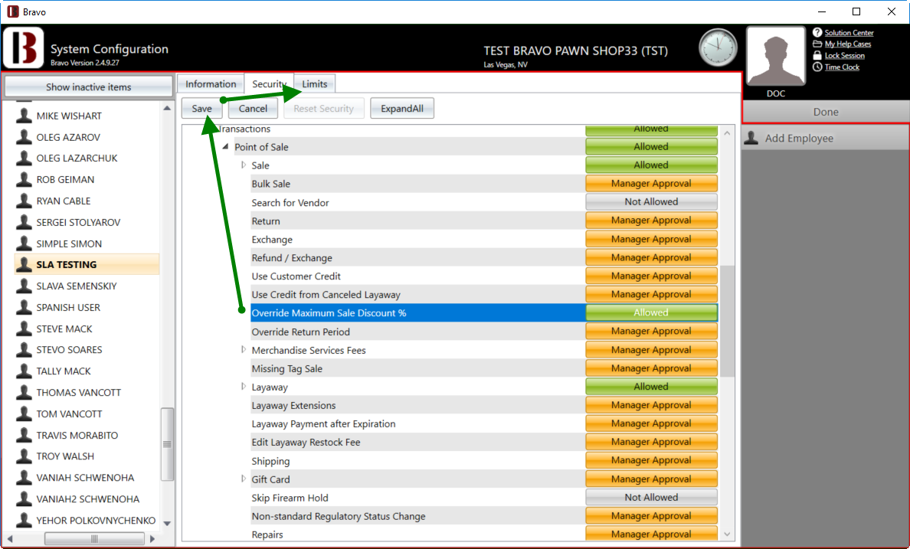Viewport: 910px width, 549px height.
Task: Cancel the security changes
Action: point(253,109)
